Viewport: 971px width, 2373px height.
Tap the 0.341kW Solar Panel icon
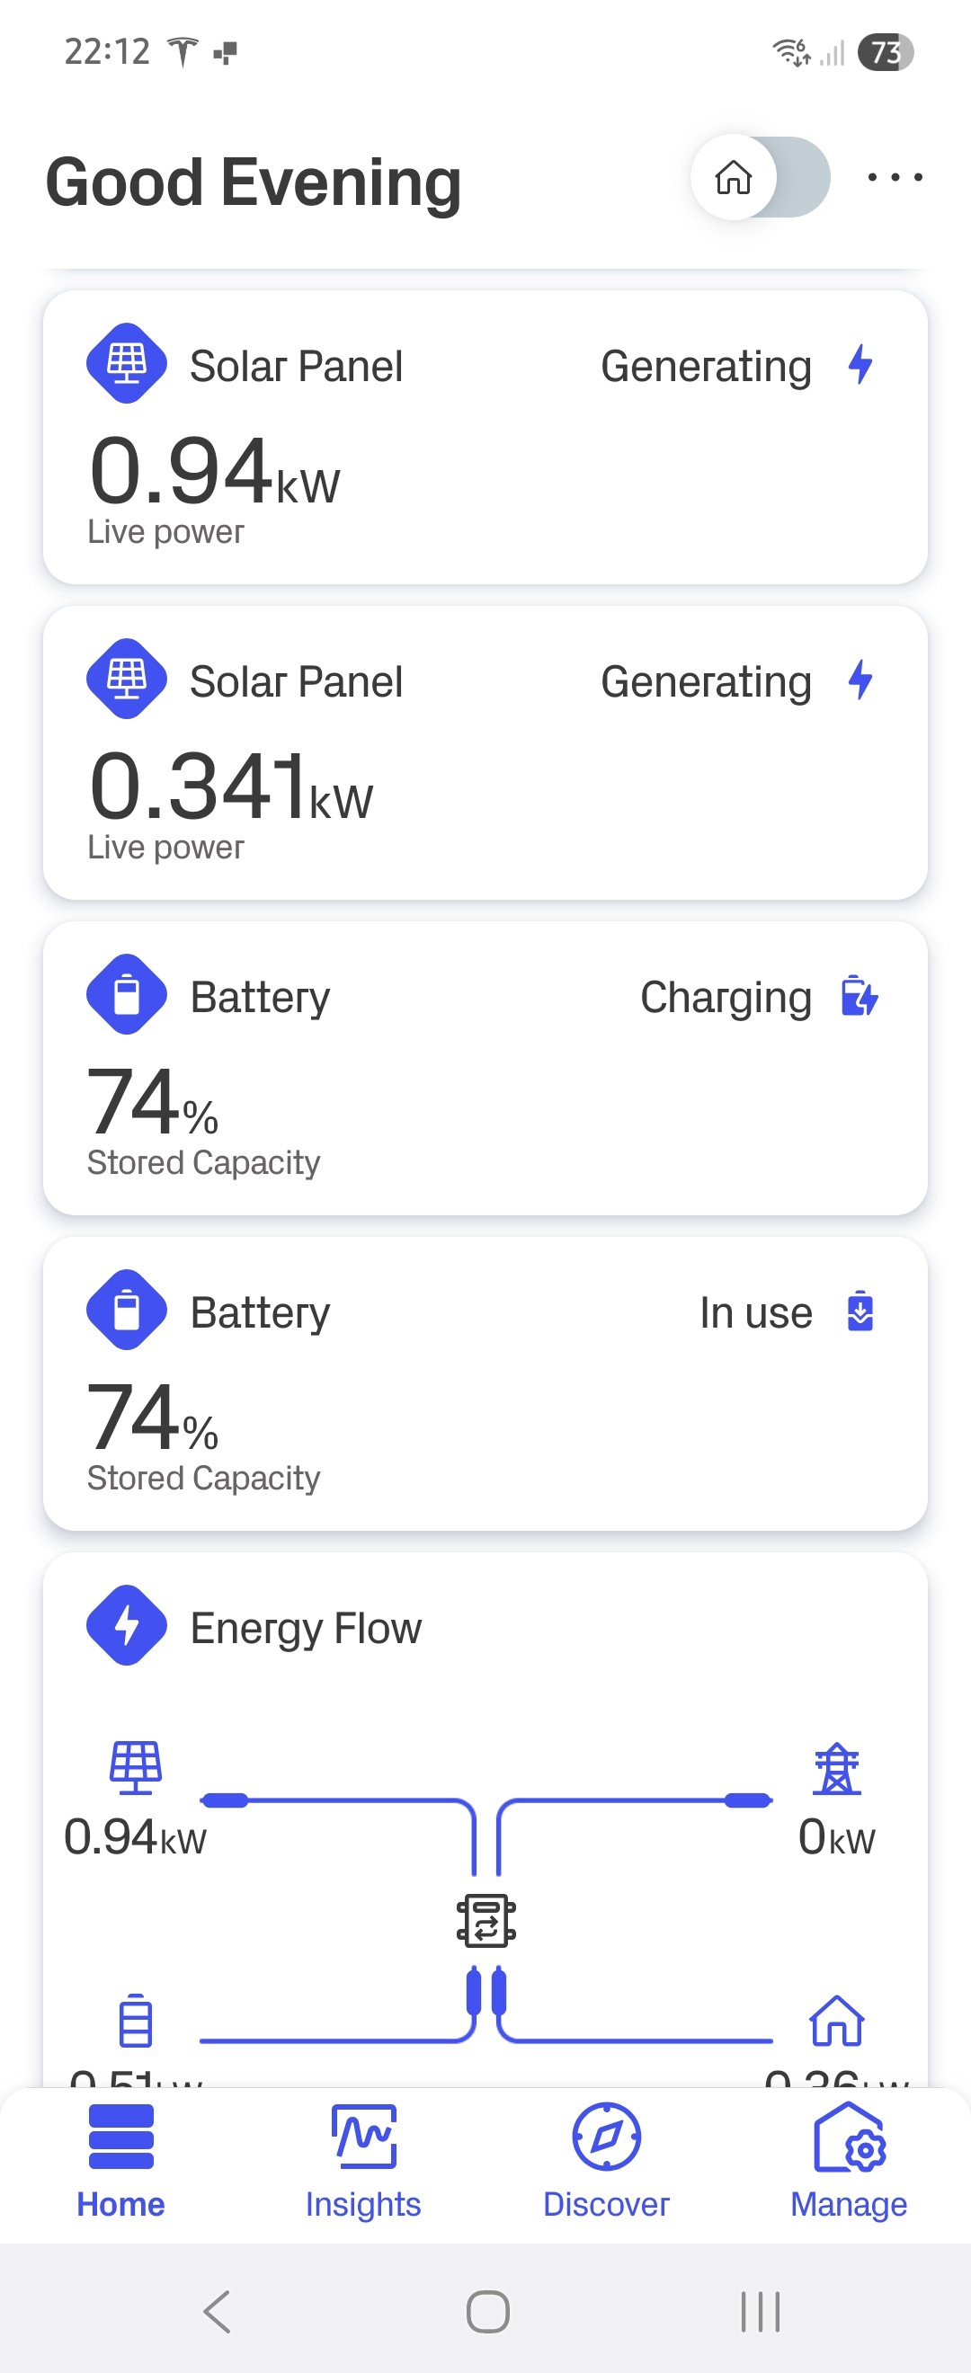[126, 679]
